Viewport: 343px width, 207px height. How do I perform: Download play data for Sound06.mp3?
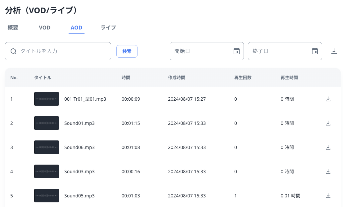point(328,147)
